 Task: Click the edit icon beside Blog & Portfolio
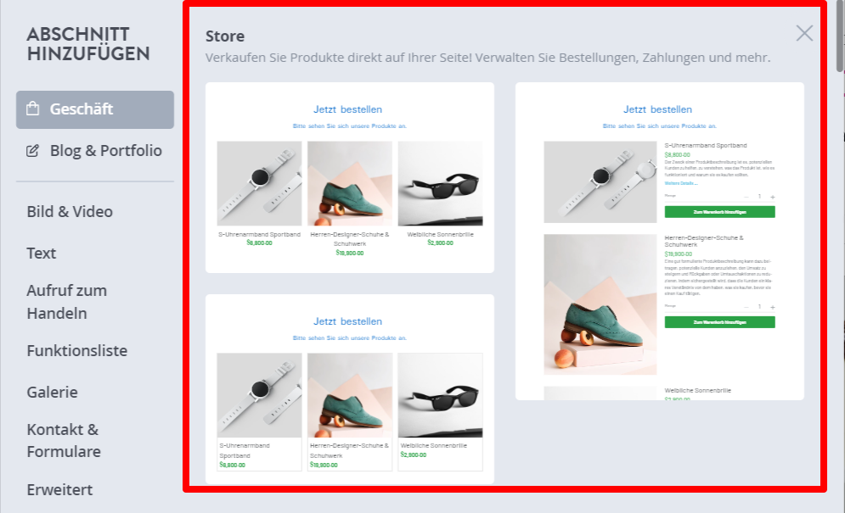tap(33, 151)
